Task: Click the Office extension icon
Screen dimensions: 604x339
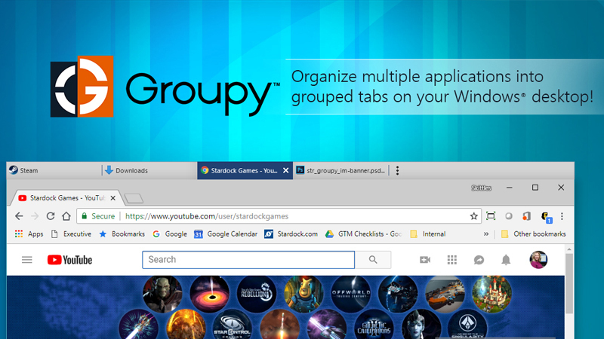Action: (526, 216)
